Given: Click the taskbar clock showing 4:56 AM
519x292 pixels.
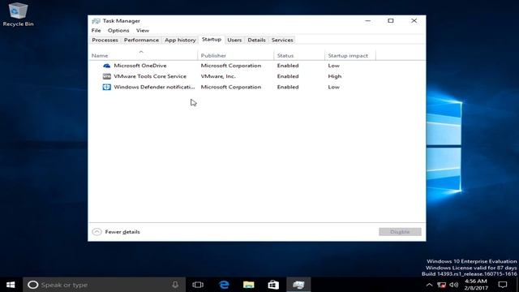Looking at the screenshot, I should coord(476,285).
